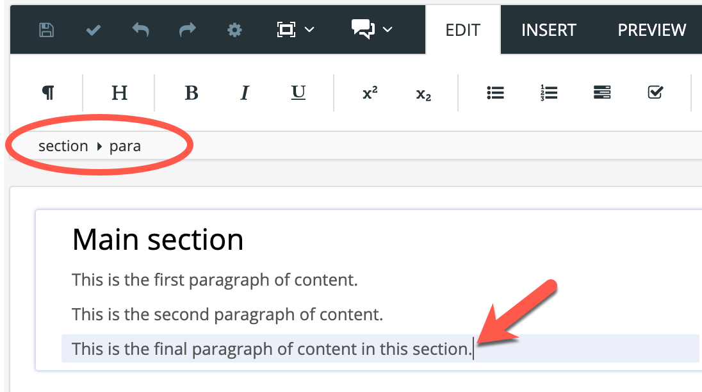Toggle underline formatting
702x392 pixels.
click(x=298, y=93)
